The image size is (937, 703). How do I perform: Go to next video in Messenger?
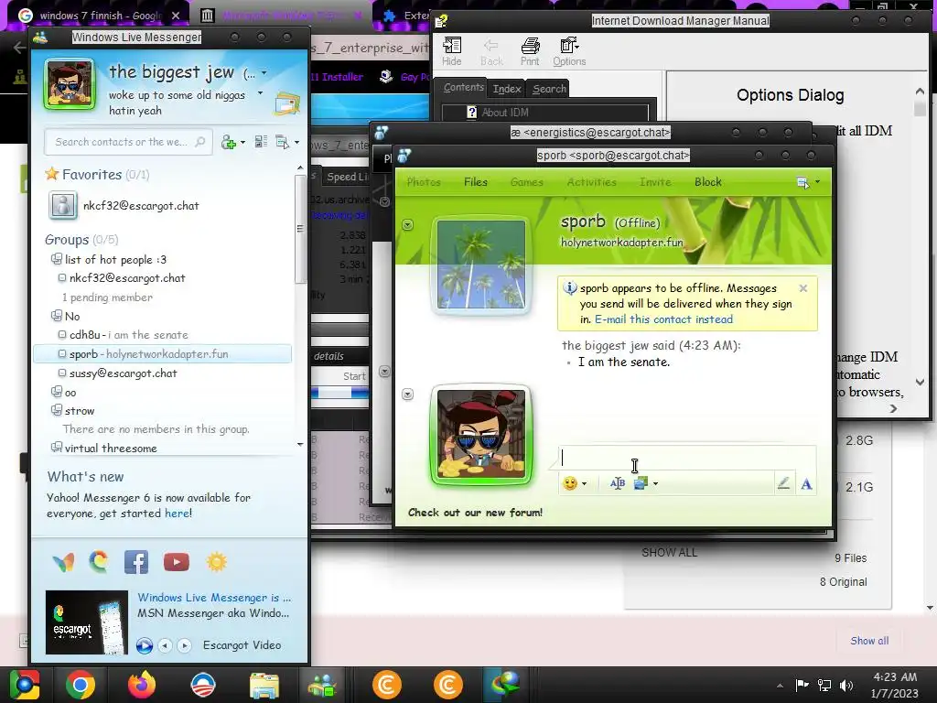[x=185, y=645]
